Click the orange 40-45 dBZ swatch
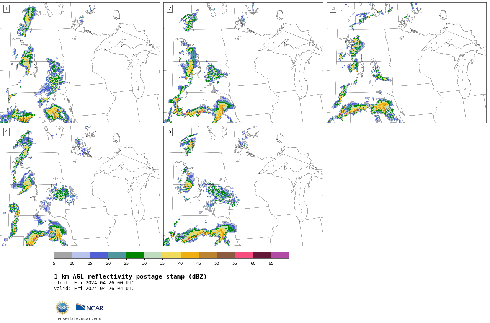Screen dimensions: 490x323 coord(189,255)
